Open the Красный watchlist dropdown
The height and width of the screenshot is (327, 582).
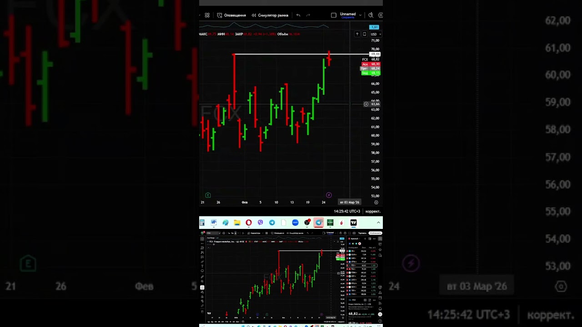coord(355,239)
